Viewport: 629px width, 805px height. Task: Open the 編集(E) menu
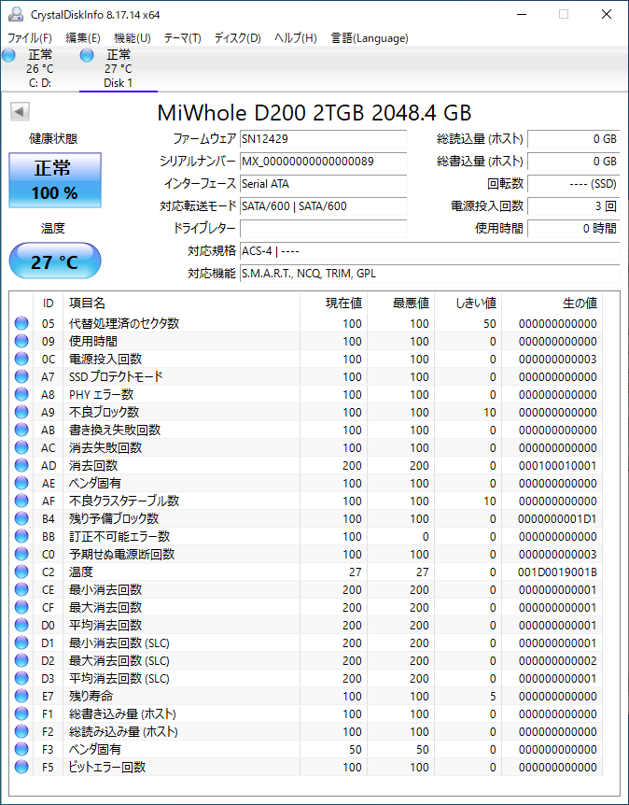[x=83, y=38]
